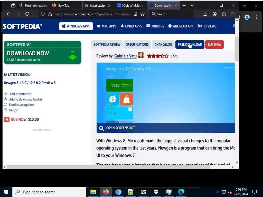Open background Chrome window three-dot menu
Viewport: 263px width, 197px height.
click(x=256, y=17)
